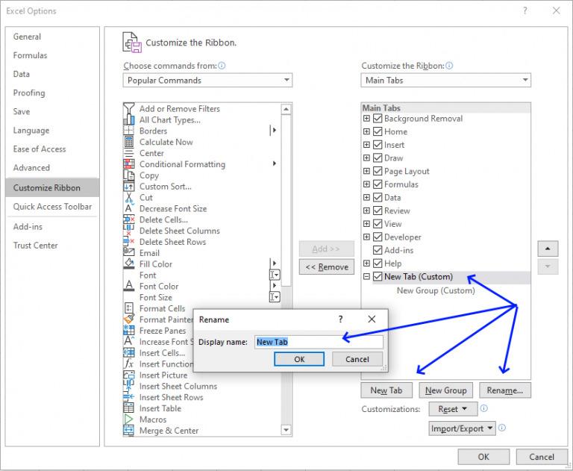Click the Borders command icon
573x471 pixels.
(128, 131)
